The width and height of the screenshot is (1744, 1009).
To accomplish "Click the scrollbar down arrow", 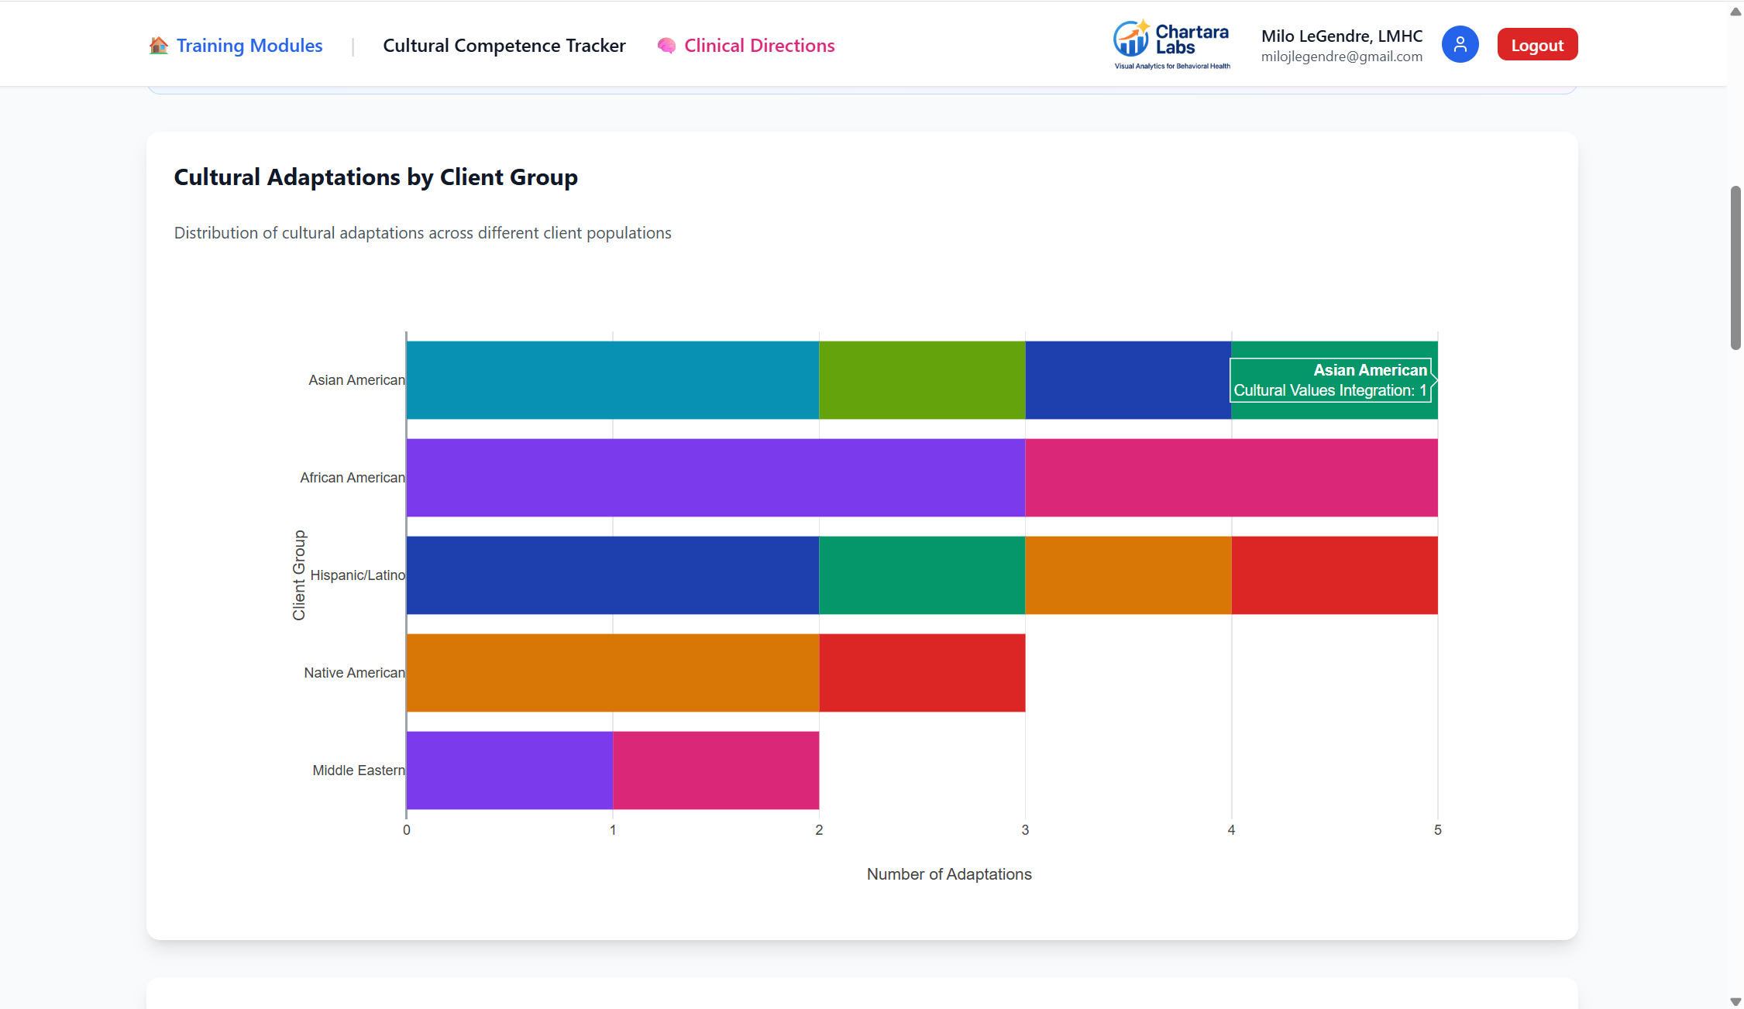I will 1735,1001.
